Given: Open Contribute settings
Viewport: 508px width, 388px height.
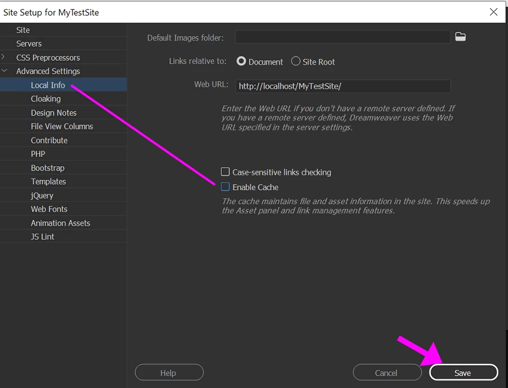Looking at the screenshot, I should click(x=63, y=140).
